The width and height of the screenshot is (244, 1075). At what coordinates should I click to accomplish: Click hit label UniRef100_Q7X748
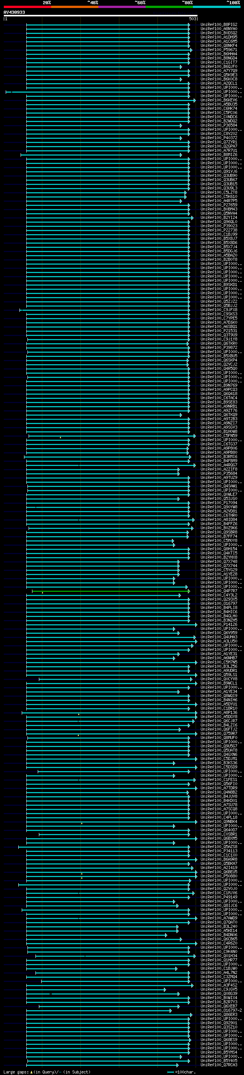tap(218, 561)
